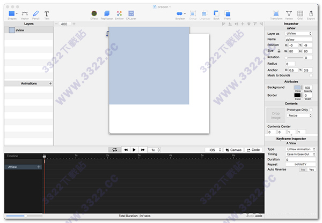
Task: Select the blue aView rectangle on canvas
Action: coord(149,65)
